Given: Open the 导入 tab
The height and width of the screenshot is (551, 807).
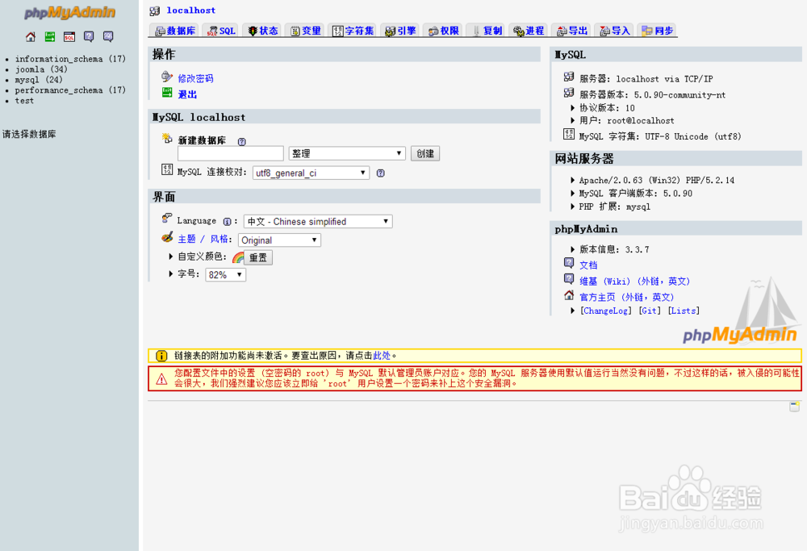Looking at the screenshot, I should [614, 31].
